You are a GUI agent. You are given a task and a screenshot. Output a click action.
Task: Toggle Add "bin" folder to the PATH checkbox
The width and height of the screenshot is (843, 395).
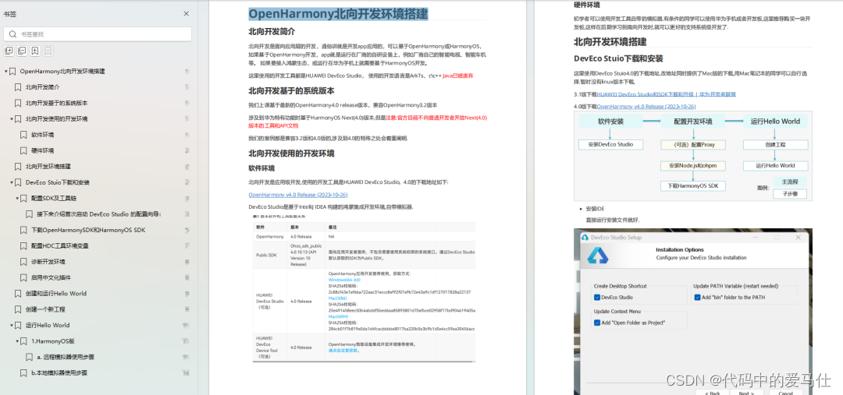pos(697,298)
